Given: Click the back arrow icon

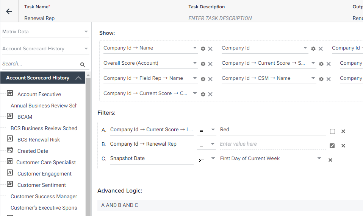Looking at the screenshot, I should pos(9,11).
